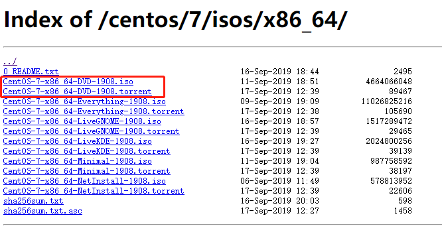Click the Index of /centos/7/isos/x86_64/ heading
This screenshot has width=442, height=246.
175,20
